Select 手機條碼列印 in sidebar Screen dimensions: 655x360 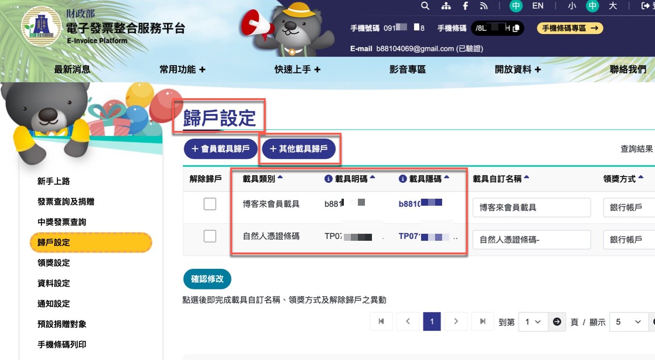pyautogui.click(x=62, y=345)
